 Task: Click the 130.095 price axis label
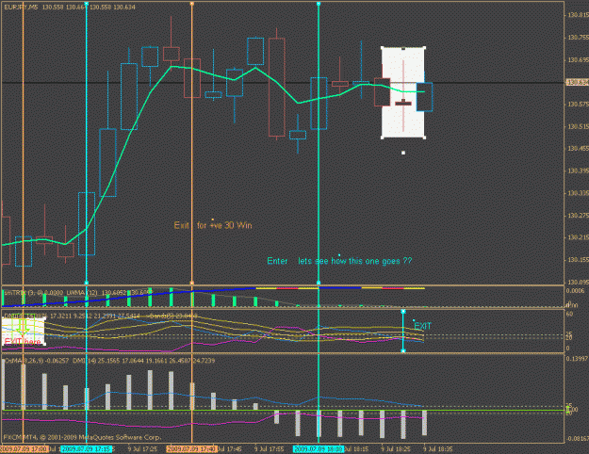coord(578,282)
